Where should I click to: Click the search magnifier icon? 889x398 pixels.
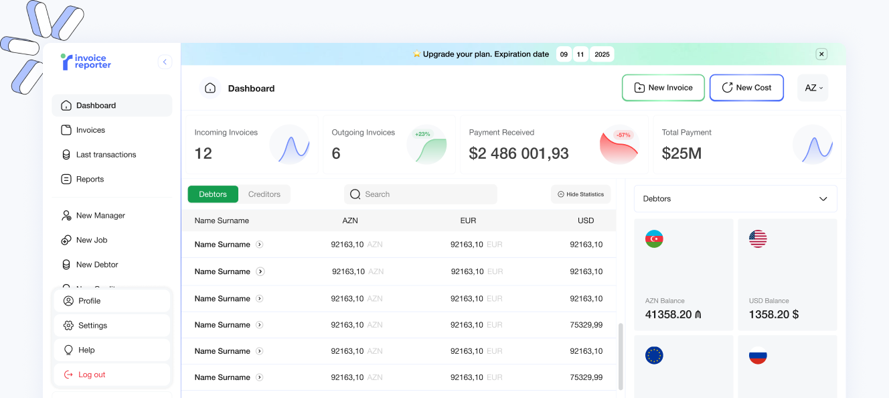point(355,194)
